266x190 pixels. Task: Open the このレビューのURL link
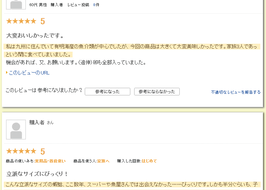click(x=29, y=73)
